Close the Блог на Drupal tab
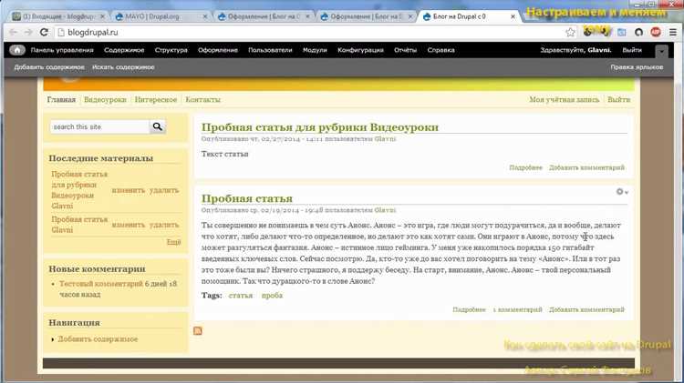Viewport: 684px width, 383px height. tap(513, 16)
